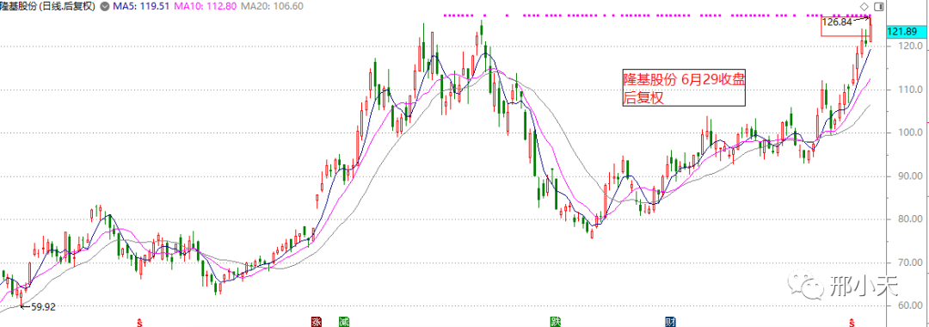This screenshot has height=327, width=929.
Task: Click the high price label 126.84
Action: 837,22
